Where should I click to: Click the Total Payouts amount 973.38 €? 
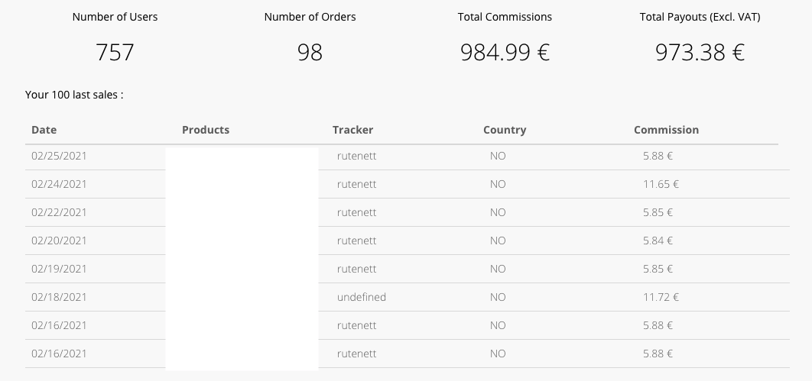click(x=700, y=52)
